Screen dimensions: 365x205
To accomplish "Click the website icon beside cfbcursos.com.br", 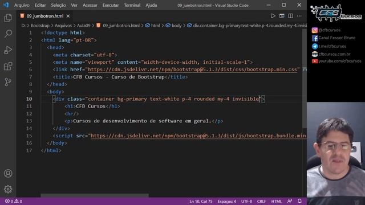I will pos(314,54).
